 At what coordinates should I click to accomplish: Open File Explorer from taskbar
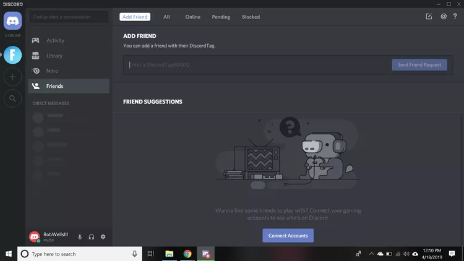[x=170, y=254]
